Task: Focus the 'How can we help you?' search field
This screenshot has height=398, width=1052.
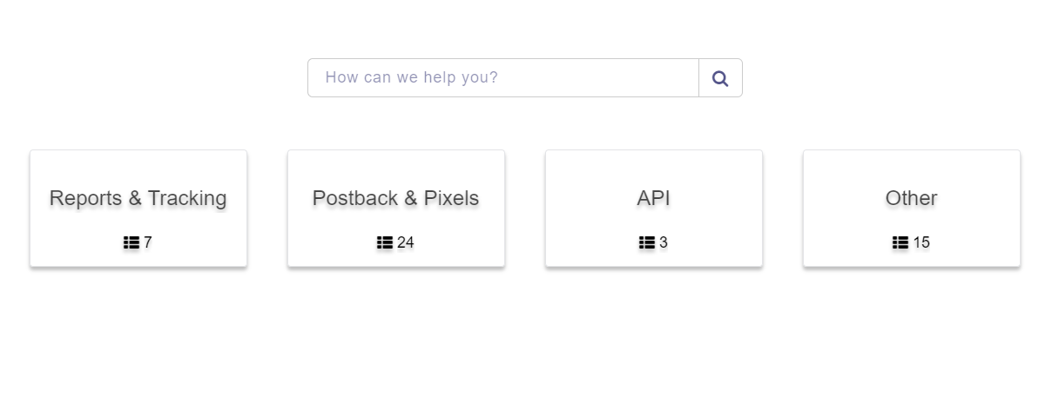Action: click(x=503, y=77)
